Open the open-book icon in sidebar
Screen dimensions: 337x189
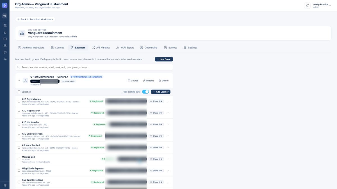tap(5, 39)
